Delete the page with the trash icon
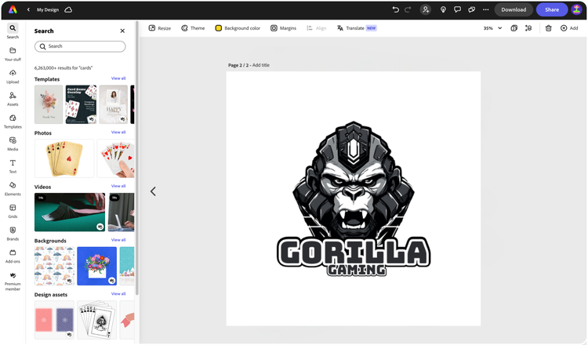This screenshot has width=588, height=345. coord(548,28)
